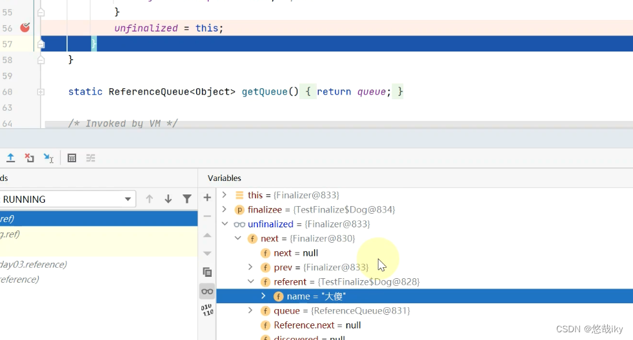Collapse the next = {Finalizer@830} node
The height and width of the screenshot is (340, 633).
tap(238, 238)
